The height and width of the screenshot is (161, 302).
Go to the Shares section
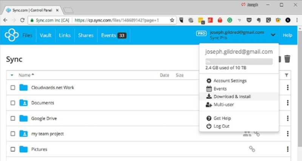click(x=86, y=35)
